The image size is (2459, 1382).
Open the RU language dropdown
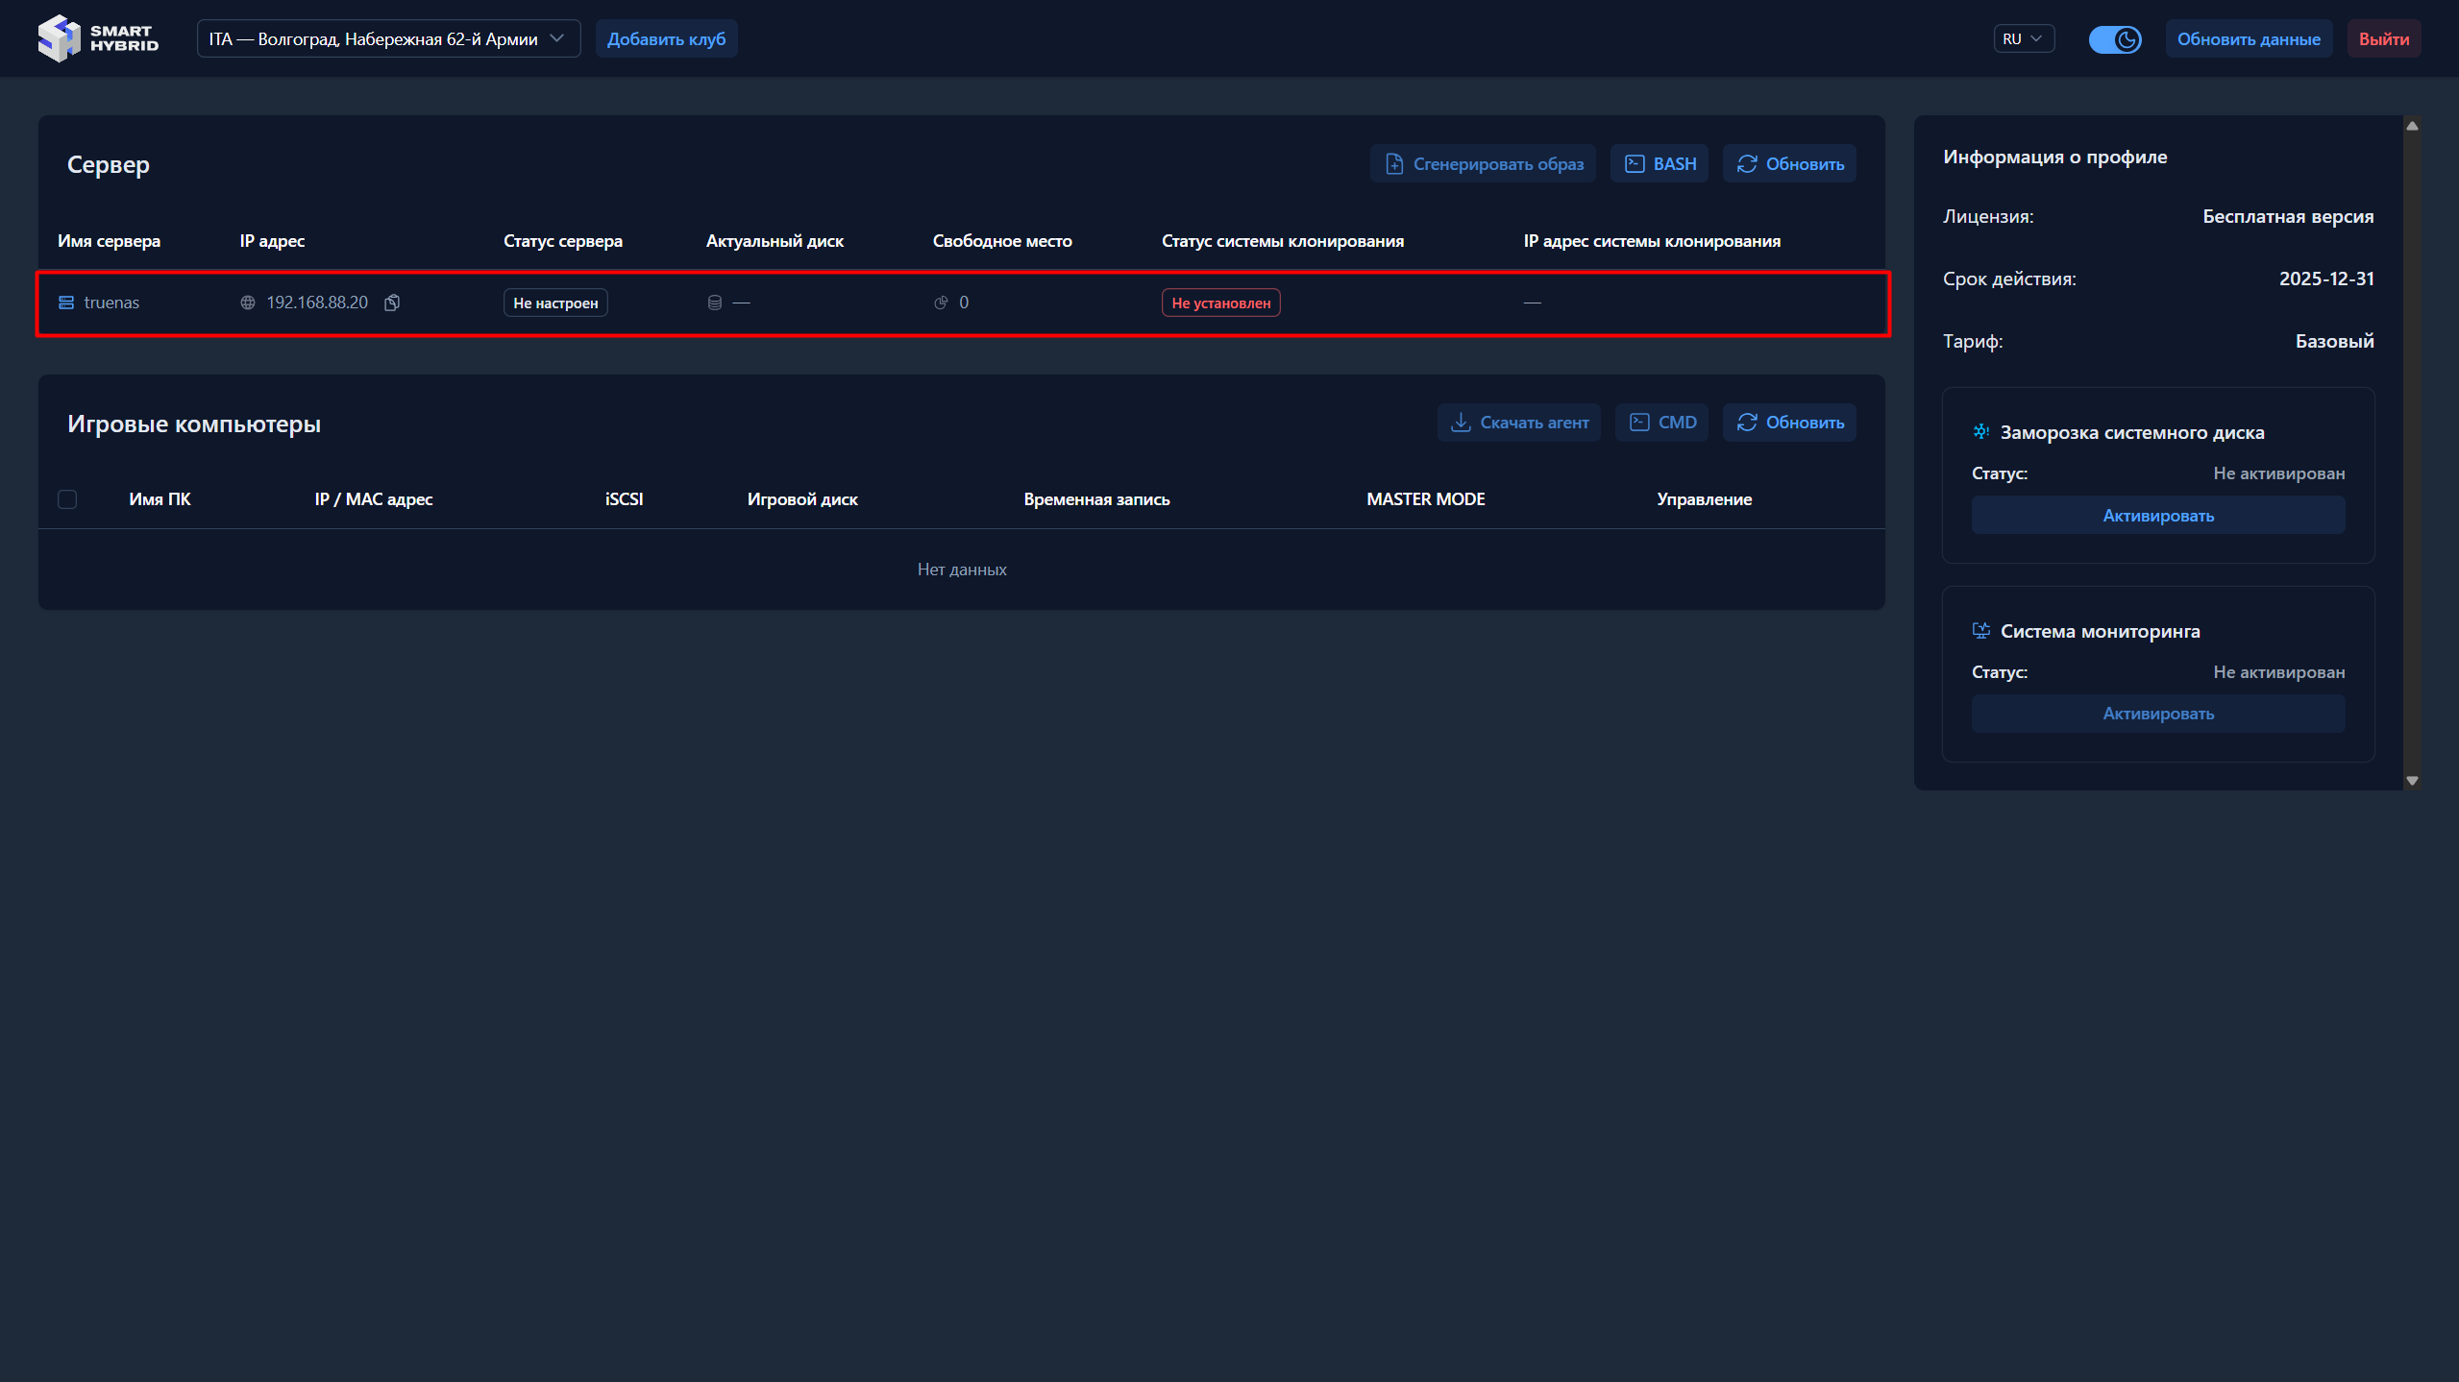[2023, 39]
